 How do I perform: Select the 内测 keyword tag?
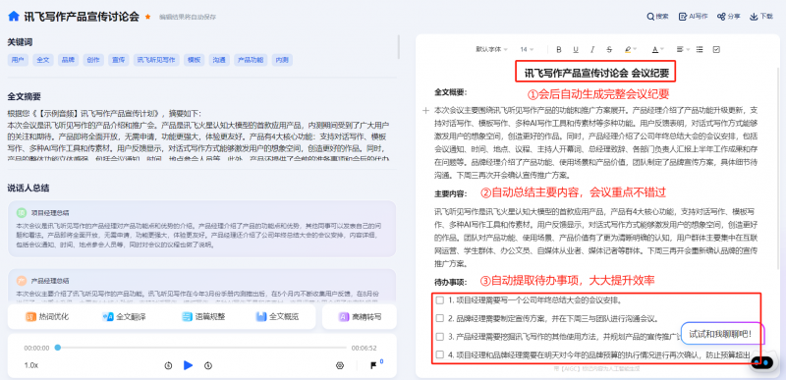click(x=282, y=60)
